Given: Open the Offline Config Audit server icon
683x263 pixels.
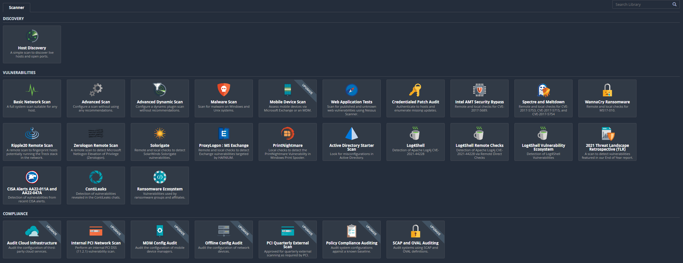Looking at the screenshot, I should 224,231.
